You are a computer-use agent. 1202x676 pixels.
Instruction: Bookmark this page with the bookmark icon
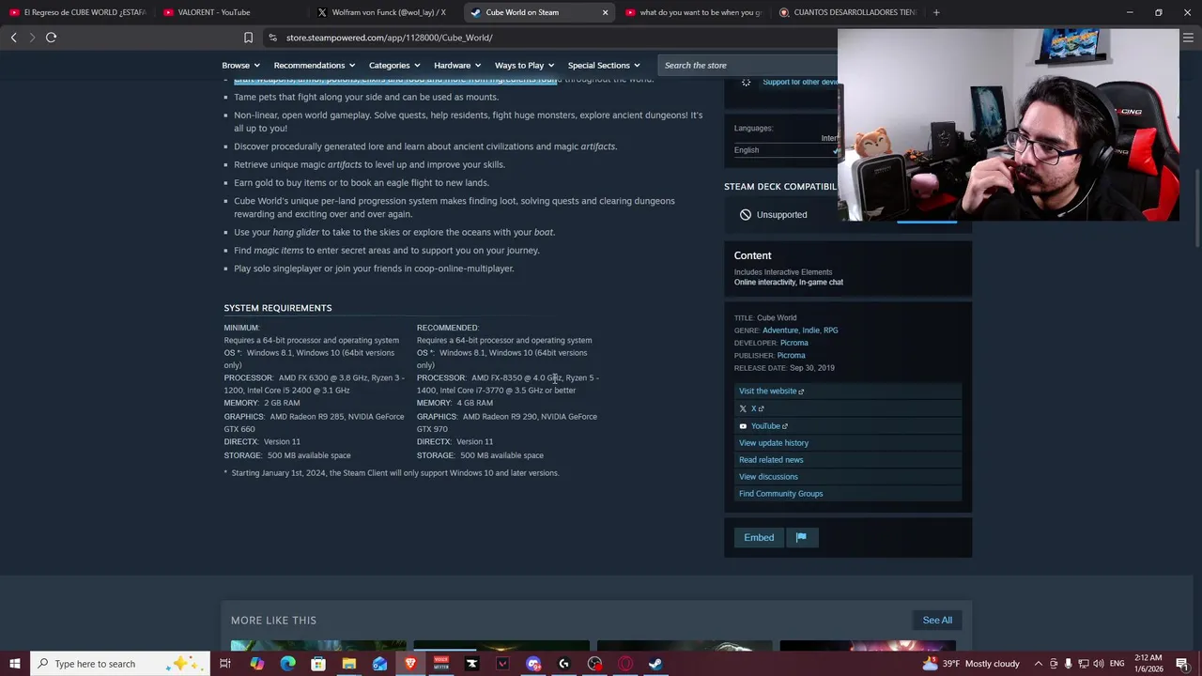(x=248, y=38)
